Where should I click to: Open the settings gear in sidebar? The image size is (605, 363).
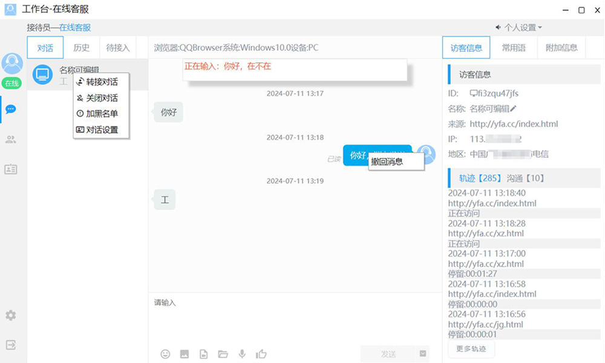click(x=11, y=315)
